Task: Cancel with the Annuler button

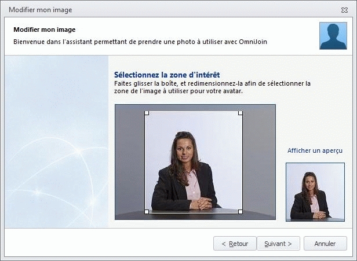Action: 325,244
